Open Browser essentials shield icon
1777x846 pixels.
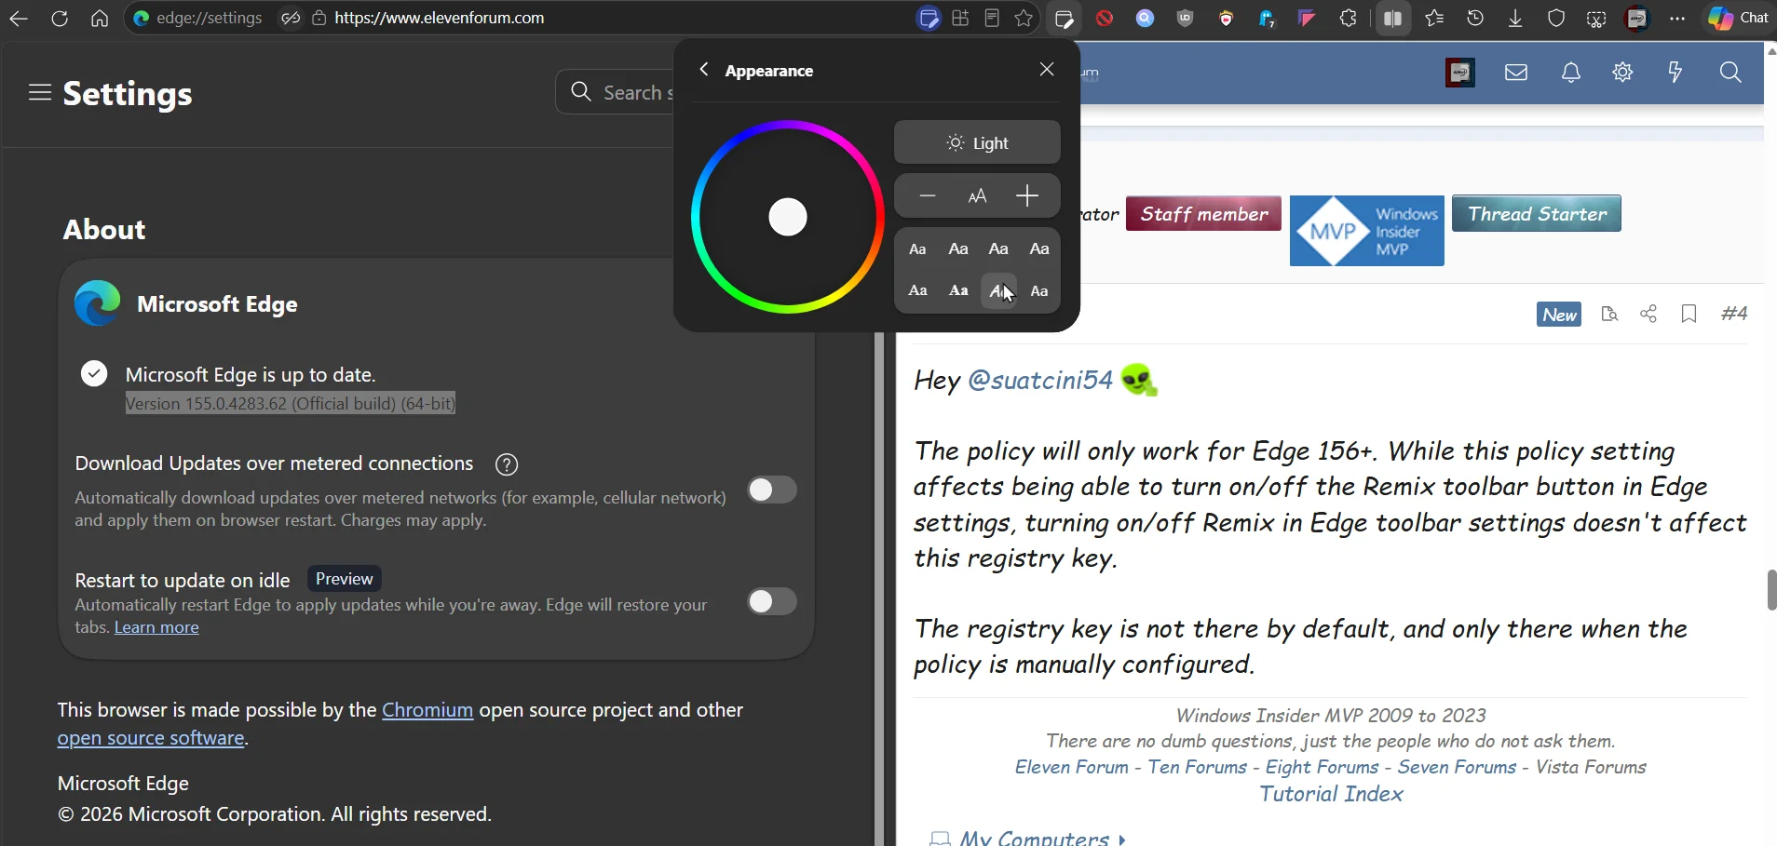tap(1556, 18)
